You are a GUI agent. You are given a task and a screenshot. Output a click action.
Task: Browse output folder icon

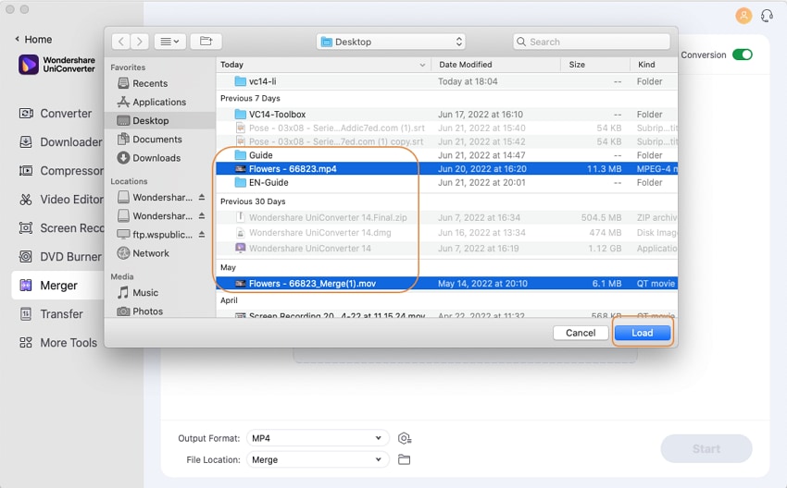coord(404,459)
